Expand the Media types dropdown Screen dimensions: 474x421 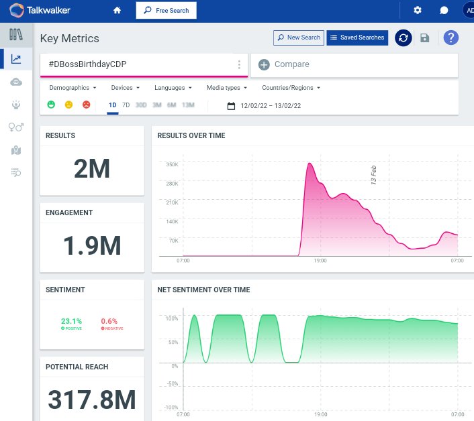tap(227, 88)
